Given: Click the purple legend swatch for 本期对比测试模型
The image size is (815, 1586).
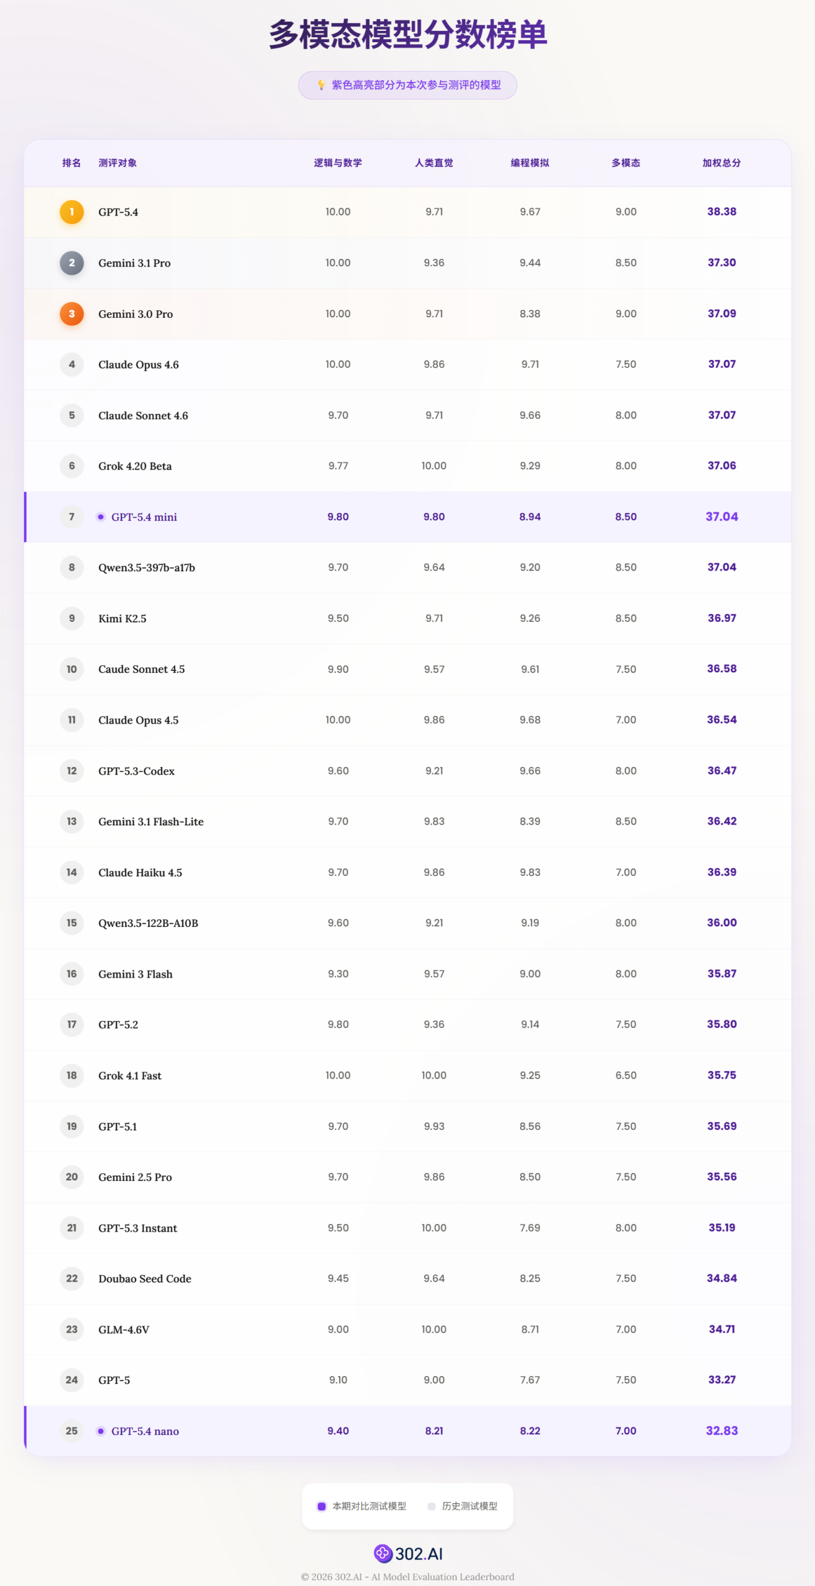Looking at the screenshot, I should point(321,1506).
